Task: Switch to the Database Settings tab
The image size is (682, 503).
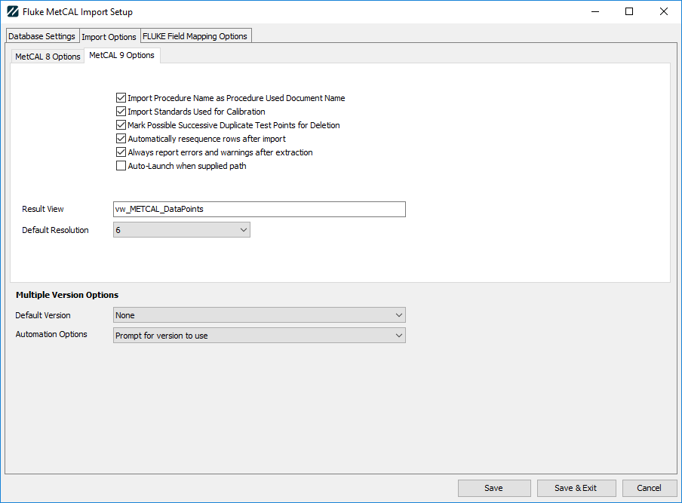Action: tap(41, 36)
